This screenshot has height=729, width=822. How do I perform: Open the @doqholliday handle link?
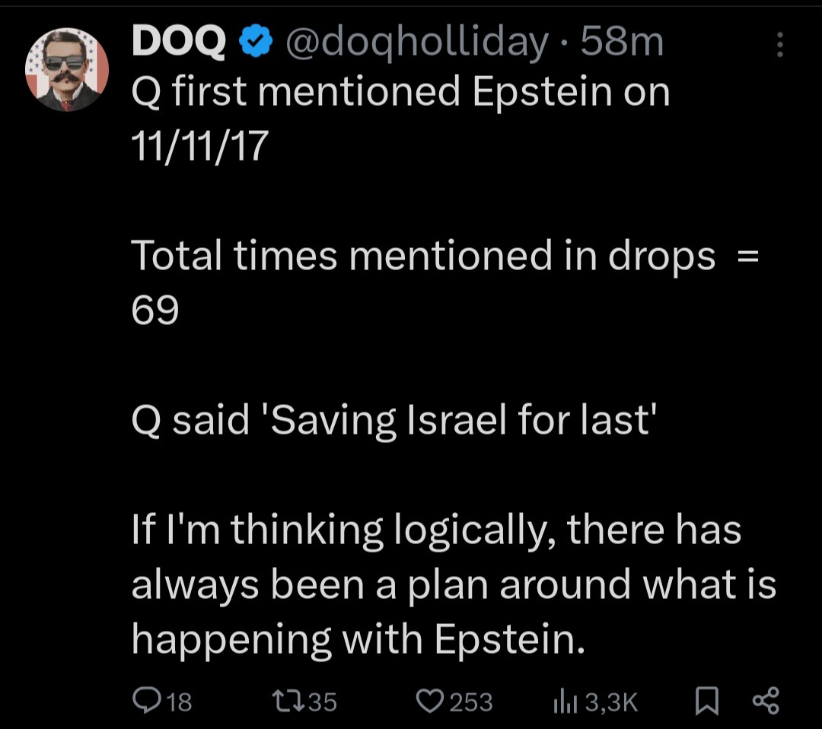[416, 44]
